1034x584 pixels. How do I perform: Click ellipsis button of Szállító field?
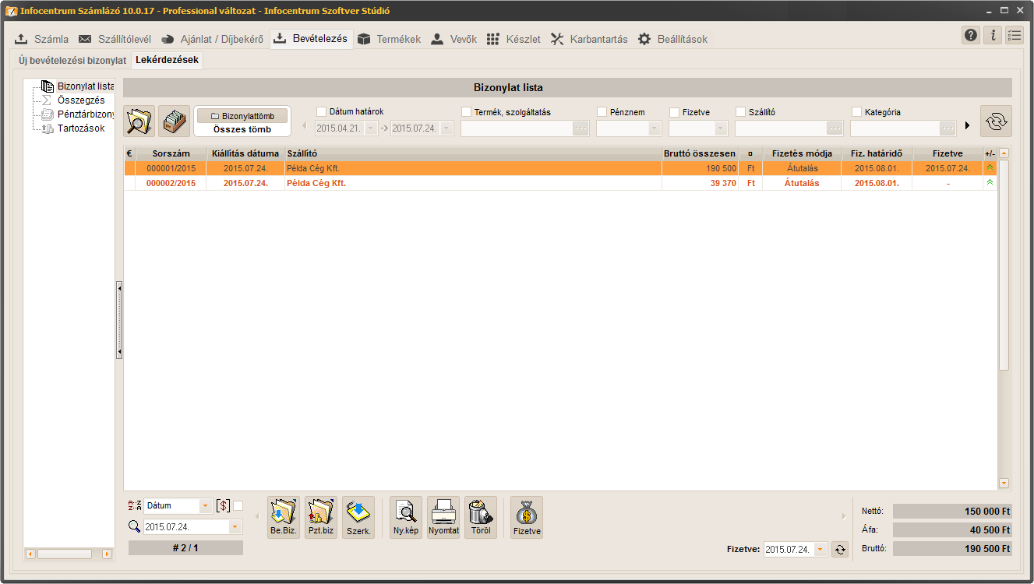point(835,128)
